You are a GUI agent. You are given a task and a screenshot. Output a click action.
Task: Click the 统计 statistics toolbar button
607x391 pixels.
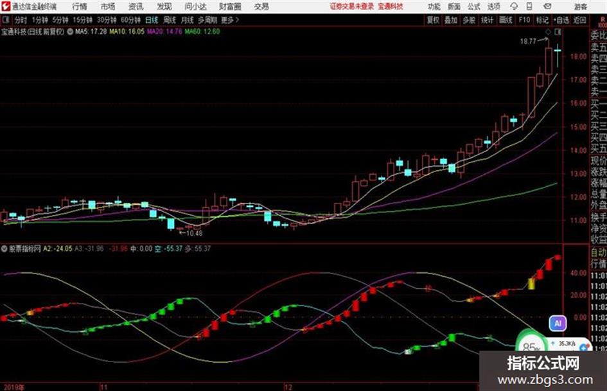pyautogui.click(x=487, y=20)
